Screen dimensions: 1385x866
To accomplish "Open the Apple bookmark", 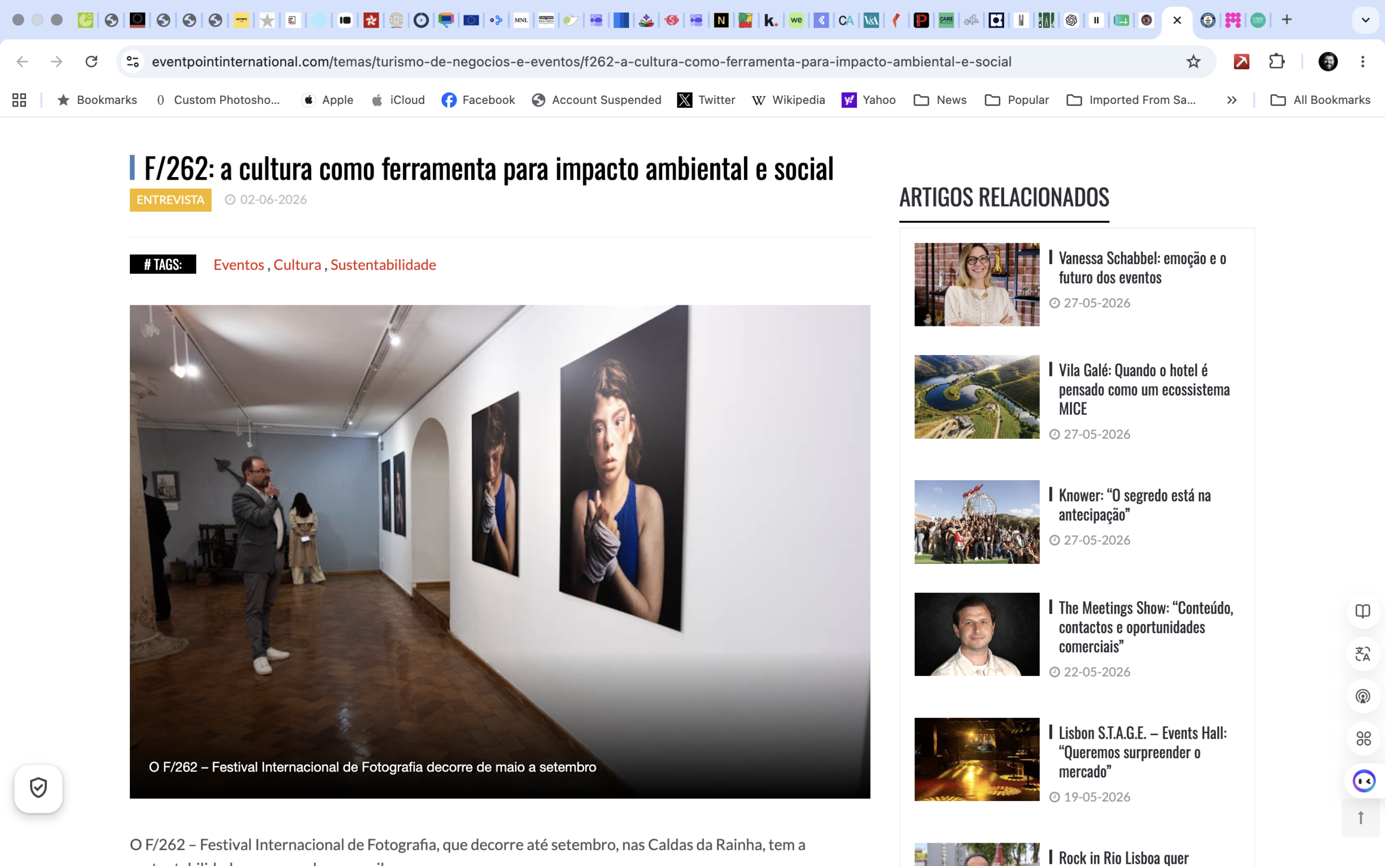I will 328,100.
